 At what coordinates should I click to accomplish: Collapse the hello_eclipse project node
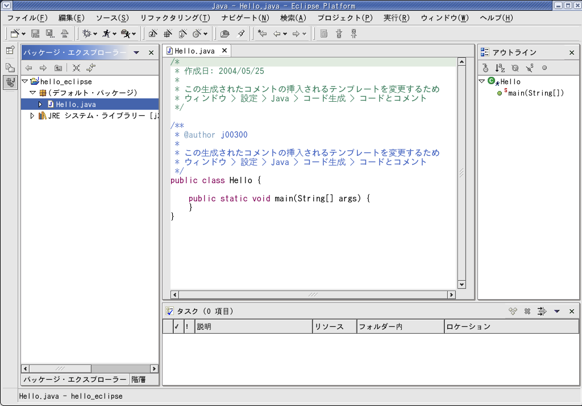coord(25,81)
